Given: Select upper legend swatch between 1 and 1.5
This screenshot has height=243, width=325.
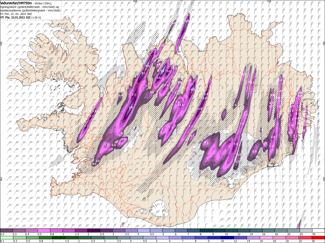Looking at the screenshot, I should (x=69, y=231).
